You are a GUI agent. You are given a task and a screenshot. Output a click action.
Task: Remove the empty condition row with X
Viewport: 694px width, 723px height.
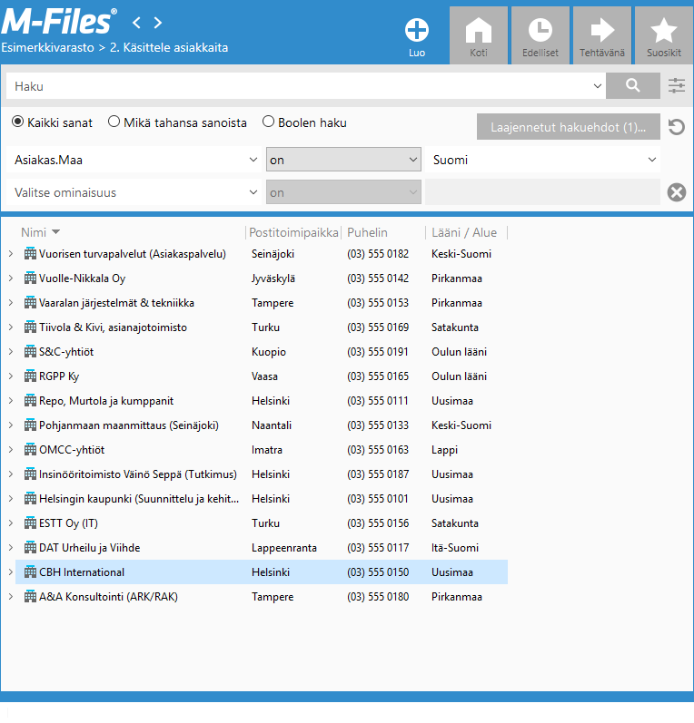coord(677,192)
